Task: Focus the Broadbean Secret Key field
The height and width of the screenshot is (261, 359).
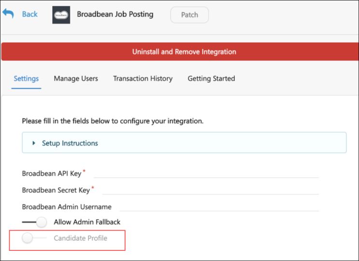Action: (210, 190)
